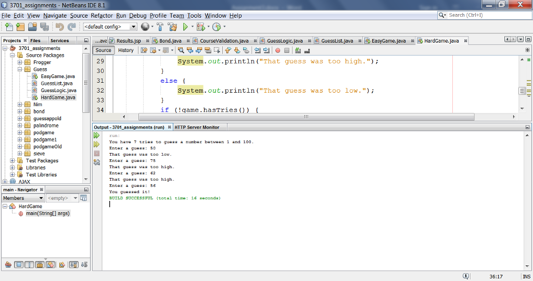The width and height of the screenshot is (533, 281).
Task: Expand the Libraries node
Action: pos(12,168)
